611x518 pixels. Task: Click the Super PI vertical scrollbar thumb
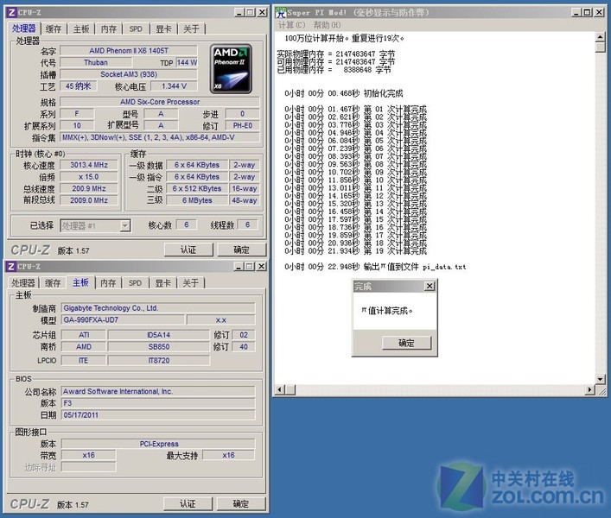pos(600,47)
